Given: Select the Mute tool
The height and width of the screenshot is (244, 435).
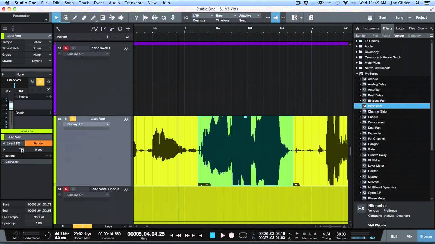Looking at the screenshot, I should (x=102, y=18).
